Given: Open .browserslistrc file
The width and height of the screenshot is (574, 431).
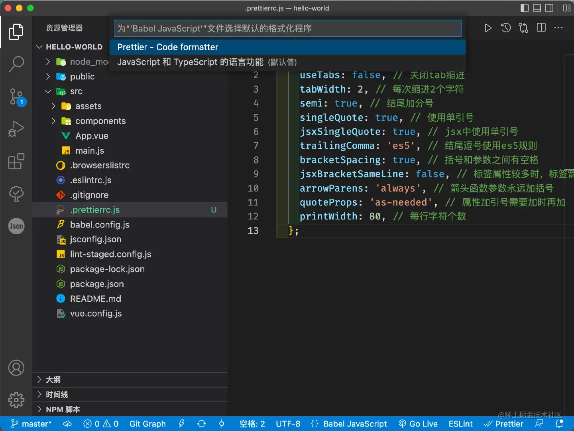Looking at the screenshot, I should (x=130, y=165).
